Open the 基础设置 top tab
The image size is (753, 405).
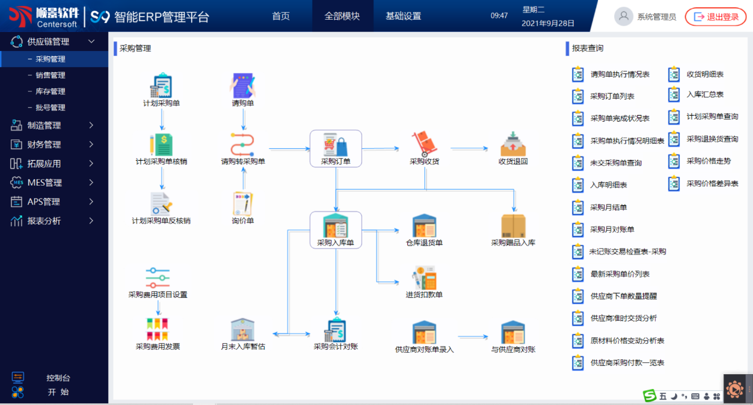coord(403,16)
